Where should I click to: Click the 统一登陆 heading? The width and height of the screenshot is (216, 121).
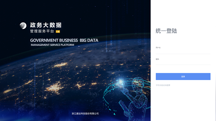pos(166,31)
